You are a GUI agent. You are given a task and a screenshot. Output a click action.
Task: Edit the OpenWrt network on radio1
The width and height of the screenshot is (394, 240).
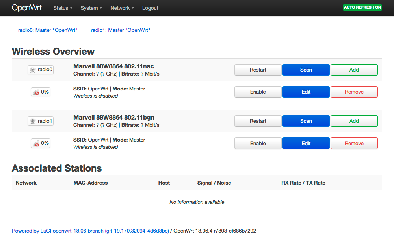click(x=306, y=143)
